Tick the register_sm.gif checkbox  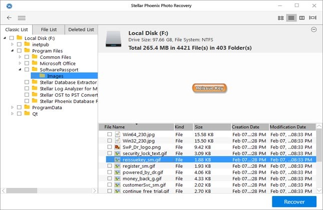pos(110,166)
